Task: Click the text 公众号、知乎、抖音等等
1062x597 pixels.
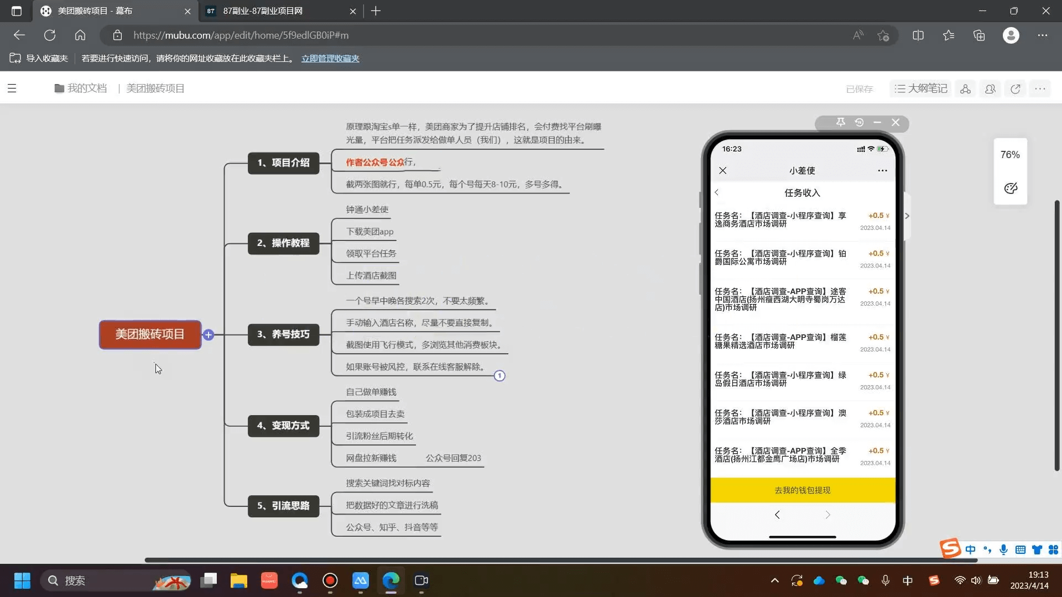Action: 392,527
